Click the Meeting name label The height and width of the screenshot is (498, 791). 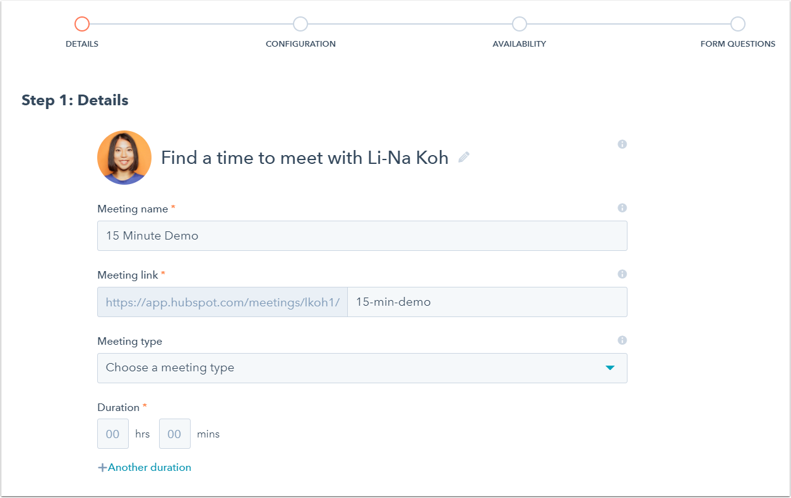[133, 209]
